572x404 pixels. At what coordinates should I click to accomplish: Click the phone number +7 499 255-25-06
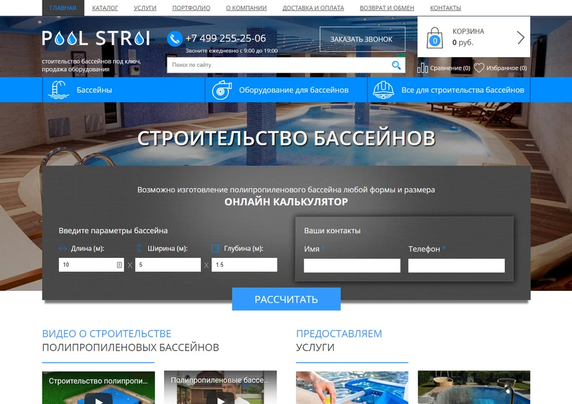226,38
